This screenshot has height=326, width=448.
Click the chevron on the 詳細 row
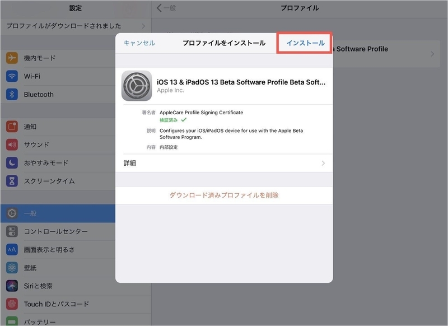[x=323, y=163]
